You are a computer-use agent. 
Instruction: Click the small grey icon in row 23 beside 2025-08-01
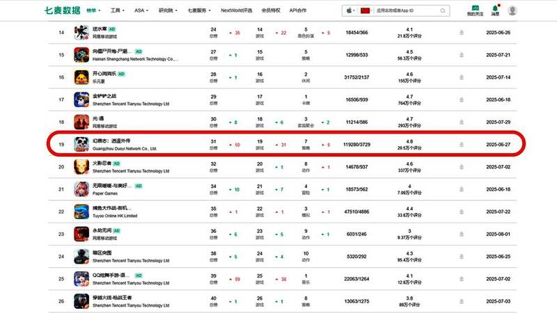pos(462,234)
